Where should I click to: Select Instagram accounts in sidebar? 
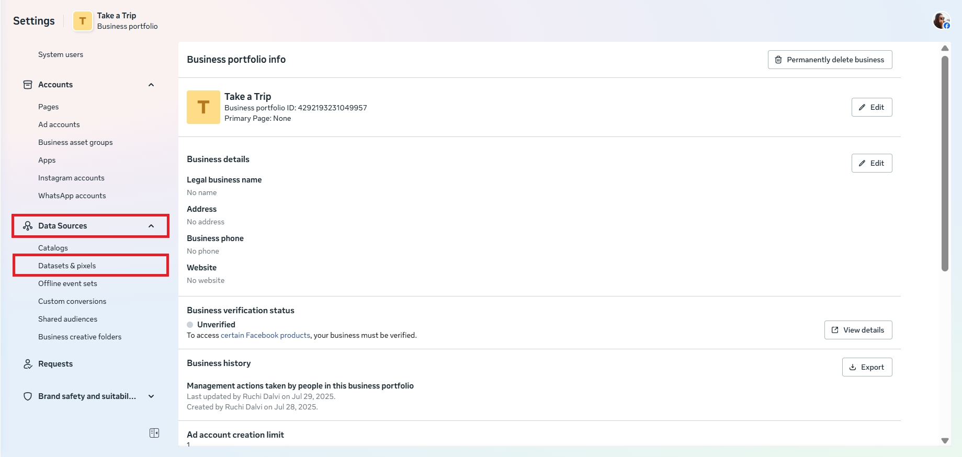coord(71,178)
